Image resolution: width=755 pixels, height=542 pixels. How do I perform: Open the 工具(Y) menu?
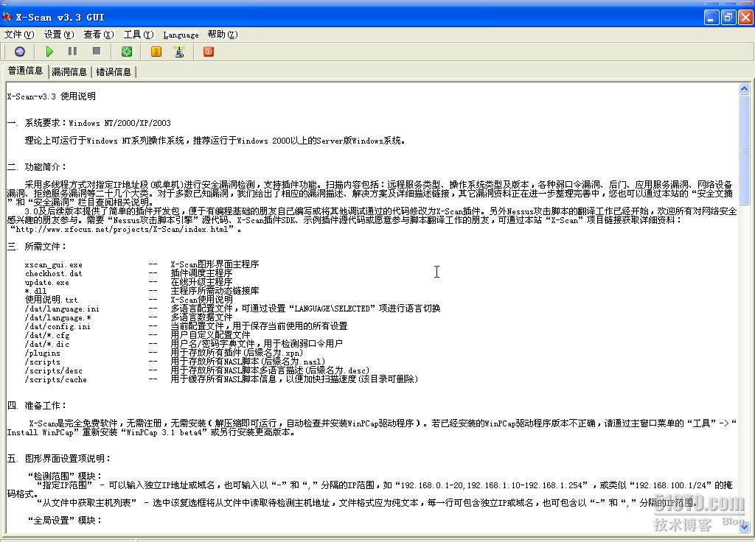click(139, 35)
